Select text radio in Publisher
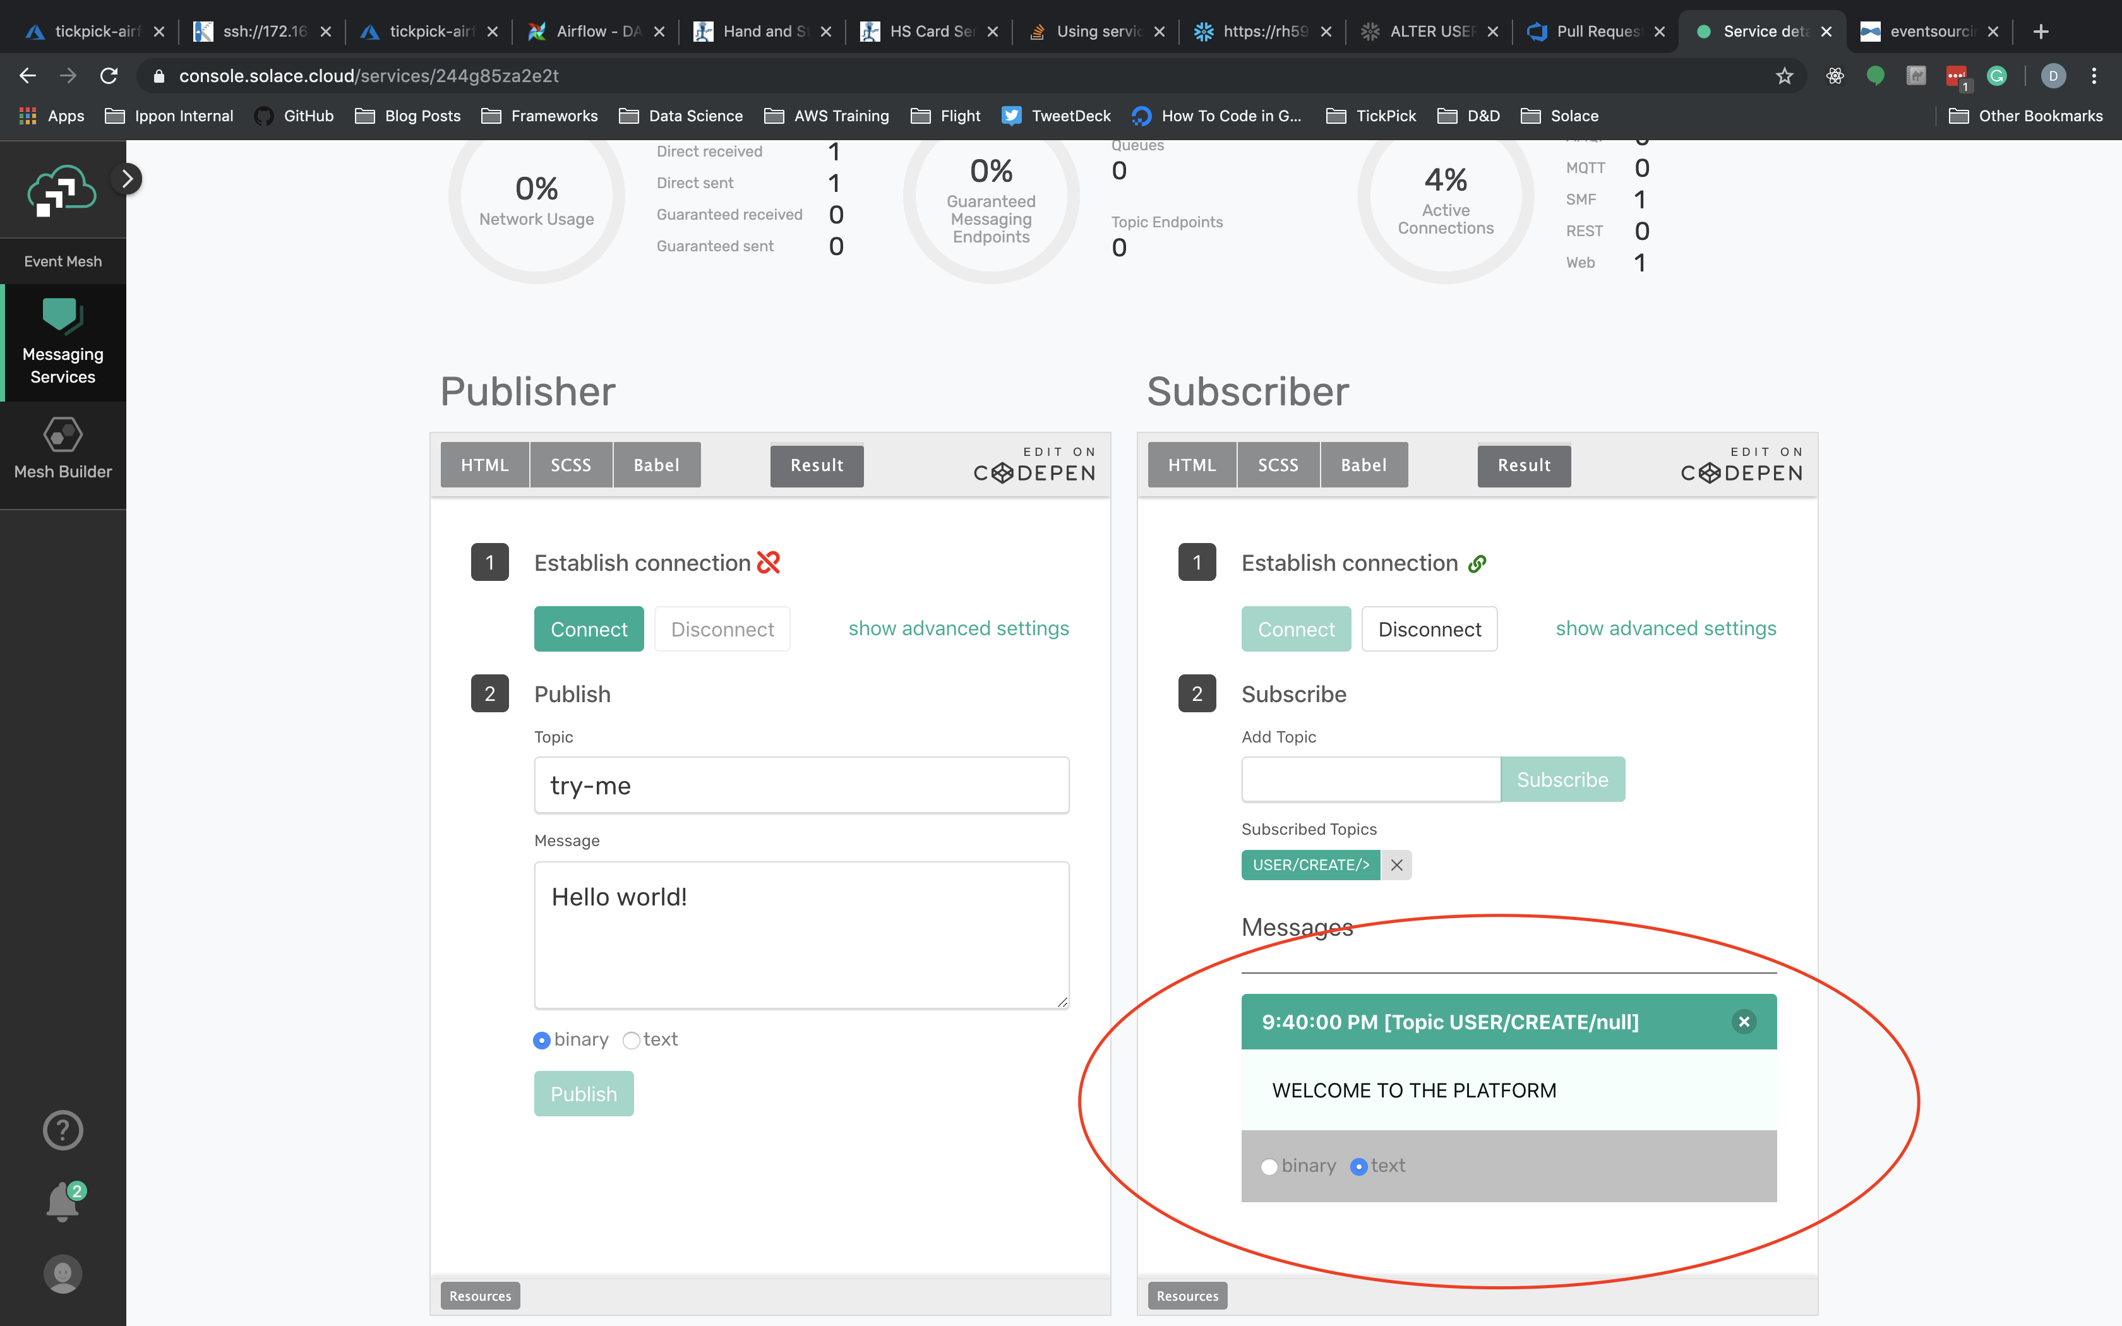Screen dimensions: 2122x1326 point(632,1040)
